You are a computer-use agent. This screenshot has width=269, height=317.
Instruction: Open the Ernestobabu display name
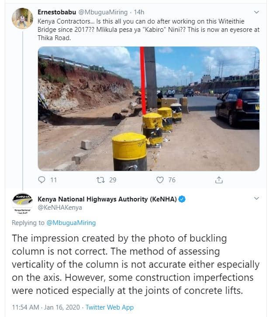click(x=57, y=12)
